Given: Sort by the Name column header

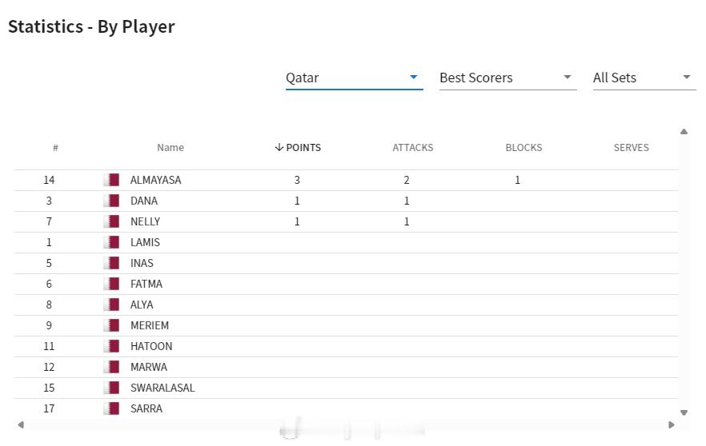Looking at the screenshot, I should (x=170, y=147).
